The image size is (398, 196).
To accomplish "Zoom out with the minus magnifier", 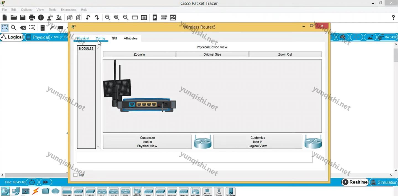I will coord(126,17).
